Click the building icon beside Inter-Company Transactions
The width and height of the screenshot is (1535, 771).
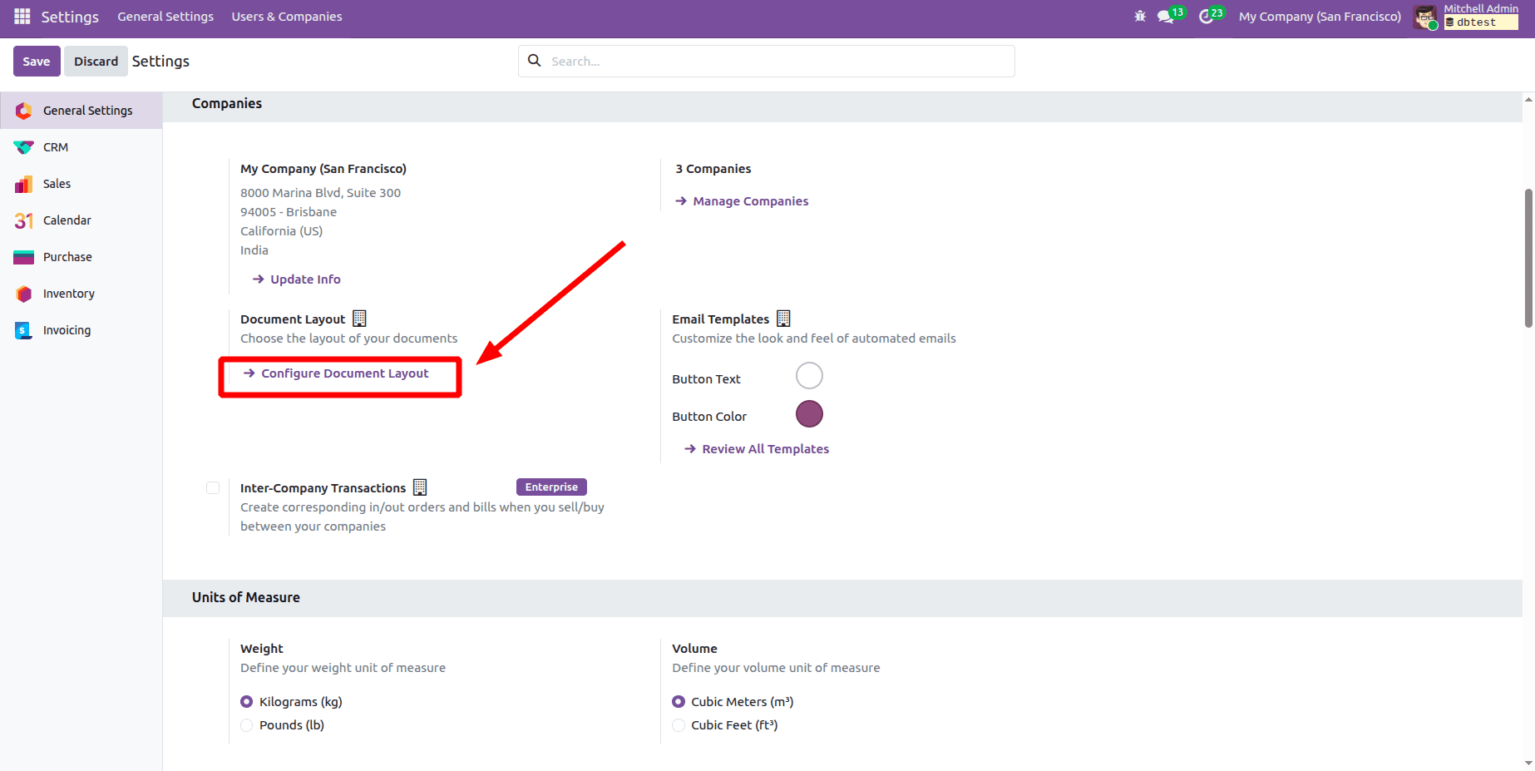420,487
